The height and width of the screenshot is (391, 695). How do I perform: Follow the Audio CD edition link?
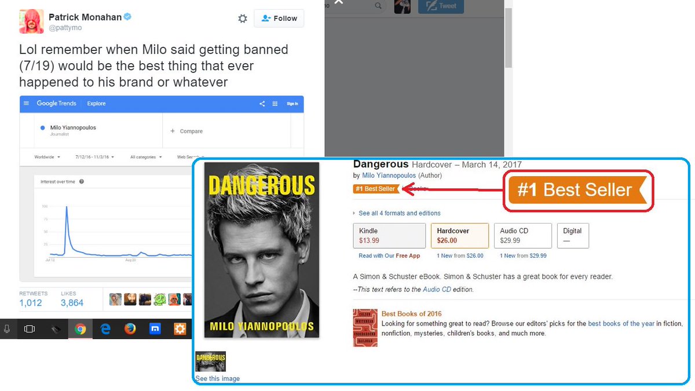[437, 289]
